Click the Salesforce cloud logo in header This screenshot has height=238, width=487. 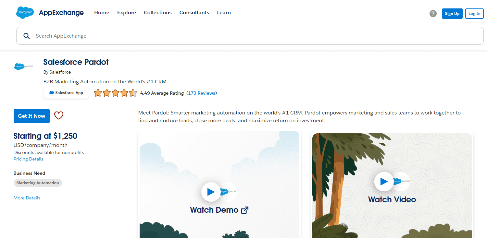pyautogui.click(x=25, y=13)
